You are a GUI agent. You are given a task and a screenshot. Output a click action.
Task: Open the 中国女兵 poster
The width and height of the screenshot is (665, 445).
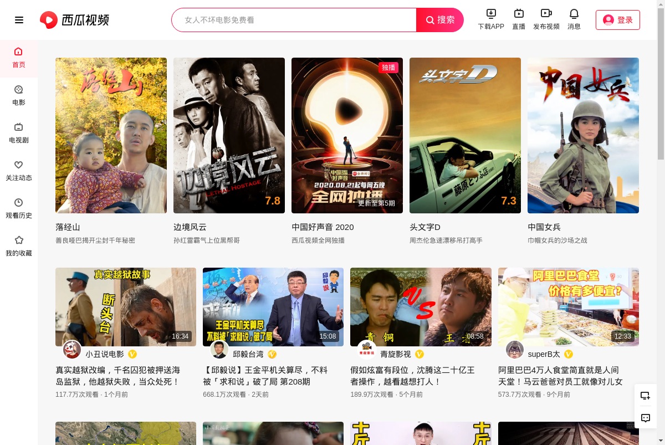583,135
